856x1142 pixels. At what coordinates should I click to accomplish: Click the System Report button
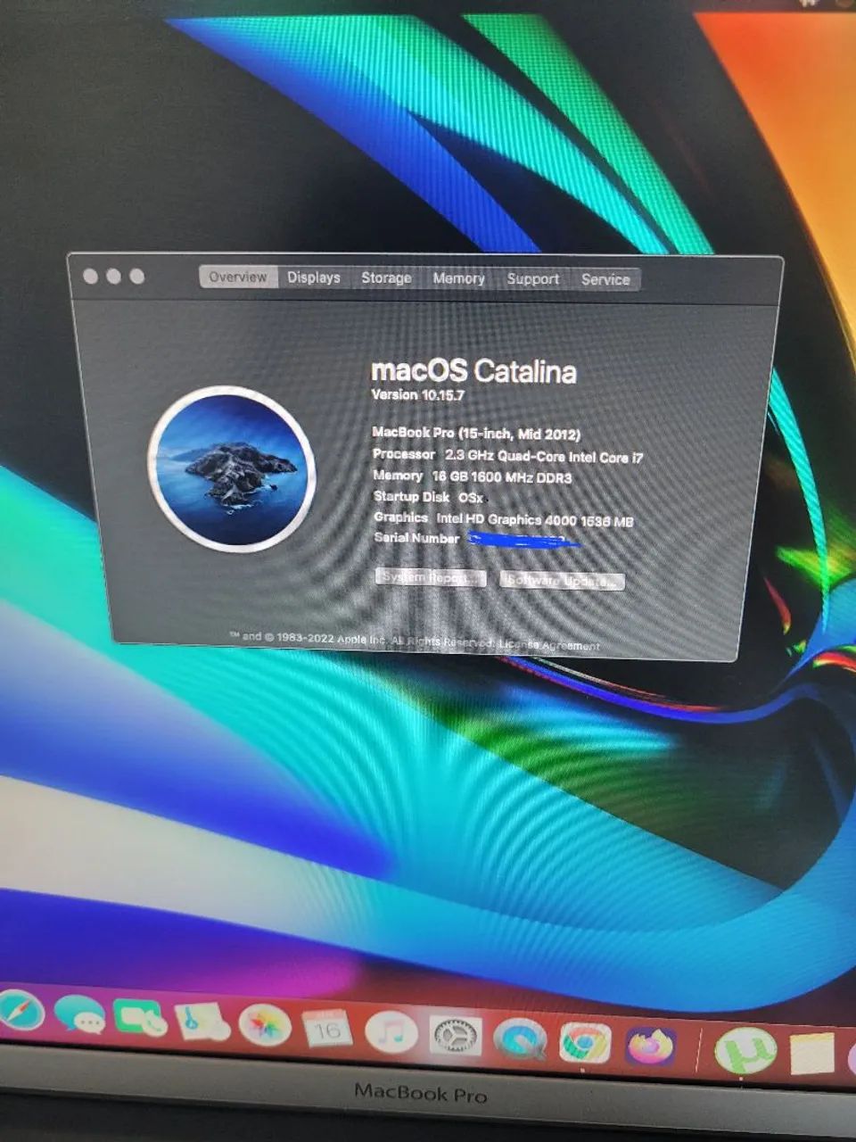(x=430, y=578)
